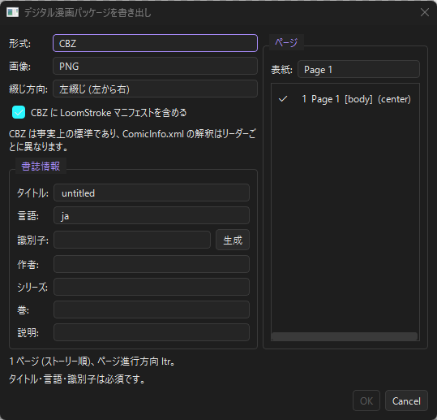437x420 pixels.
Task: Click the Cancel button
Action: click(406, 401)
